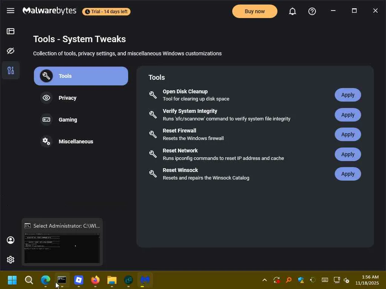
Task: Click the orange magnifier tray icon
Action: click(x=288, y=280)
